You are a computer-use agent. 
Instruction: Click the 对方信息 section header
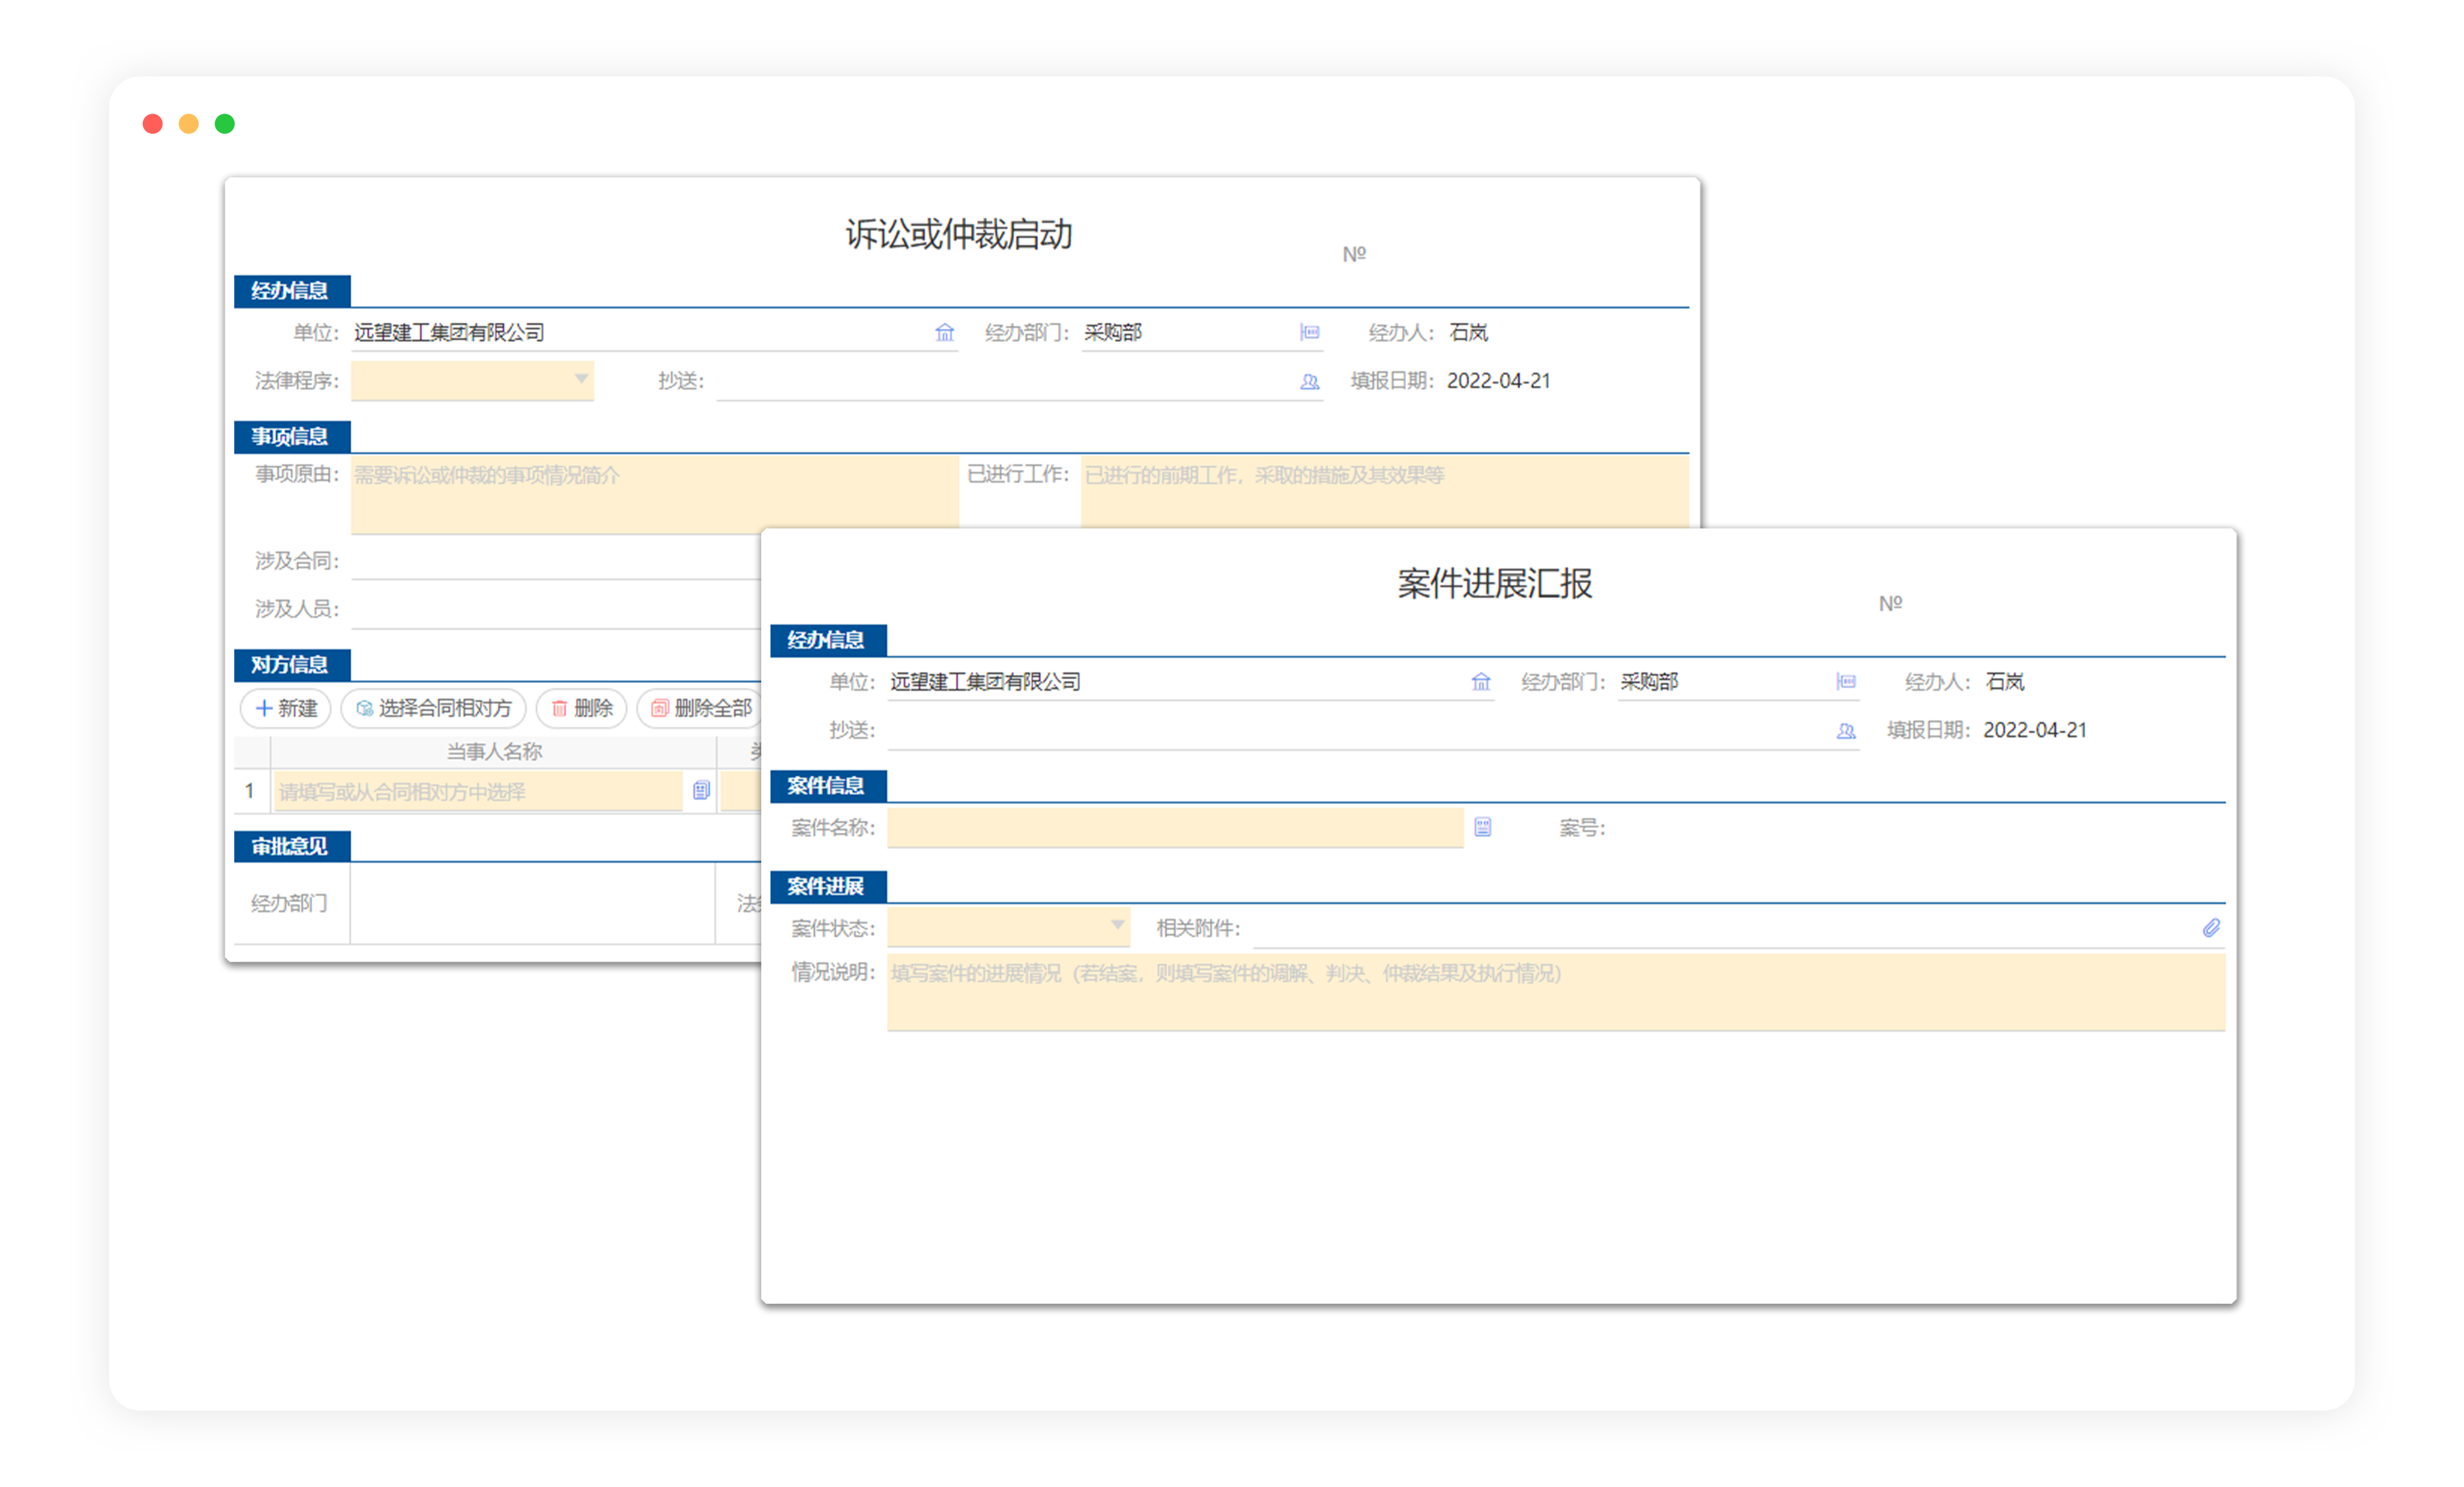pyautogui.click(x=291, y=665)
